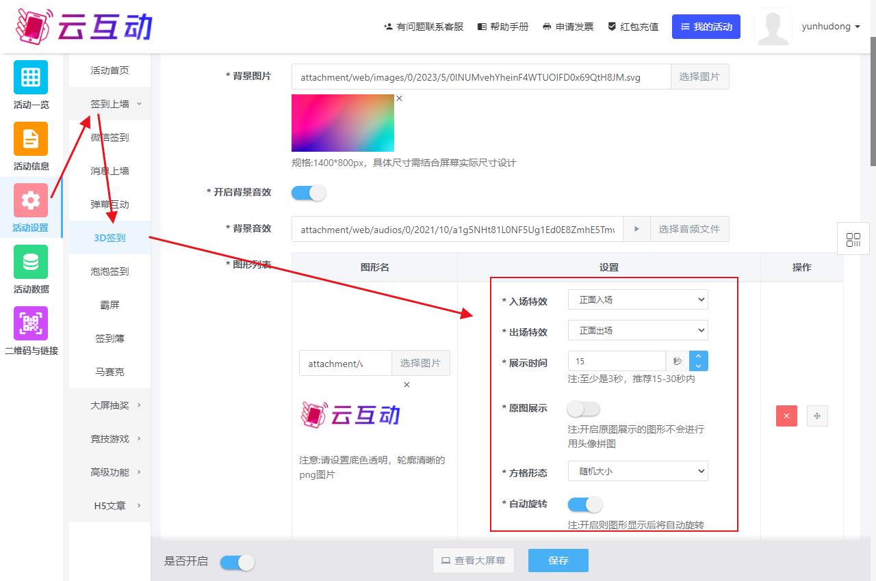The width and height of the screenshot is (876, 581).
Task: Remove the 云互动 shape image with X
Action: [407, 385]
